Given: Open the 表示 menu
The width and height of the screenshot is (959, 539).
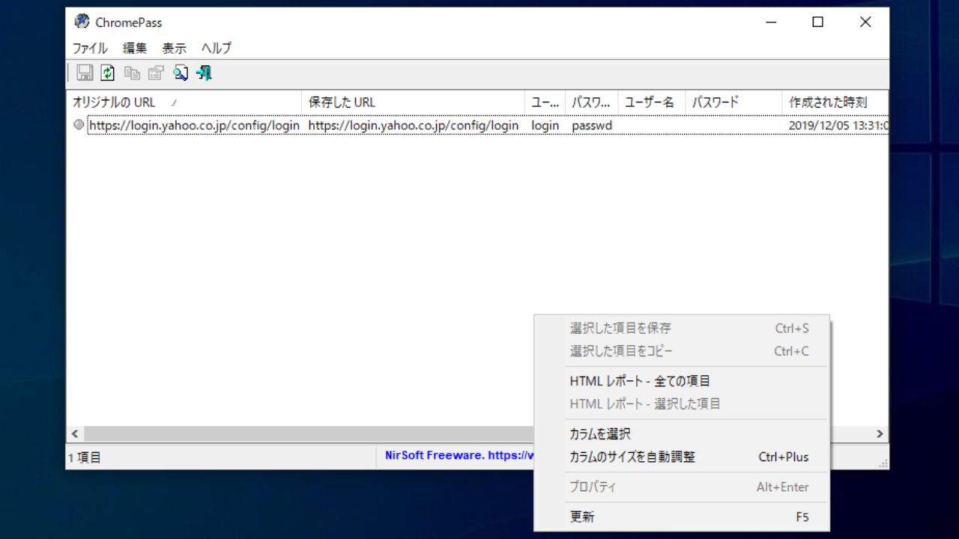Looking at the screenshot, I should (x=174, y=48).
